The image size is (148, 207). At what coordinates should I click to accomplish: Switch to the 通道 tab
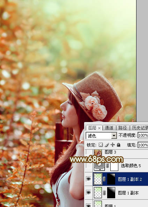(109, 128)
